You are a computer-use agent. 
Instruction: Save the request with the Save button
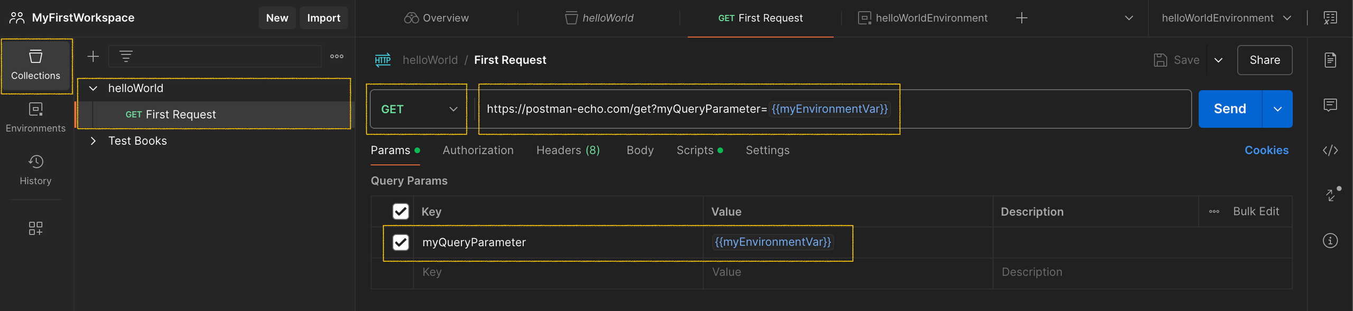1177,60
